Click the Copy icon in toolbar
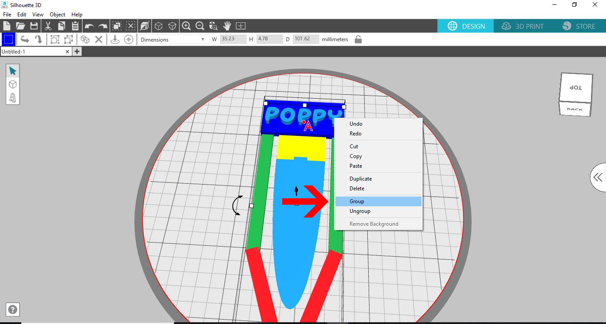Viewport: 606px width, 324px height. coord(61,26)
